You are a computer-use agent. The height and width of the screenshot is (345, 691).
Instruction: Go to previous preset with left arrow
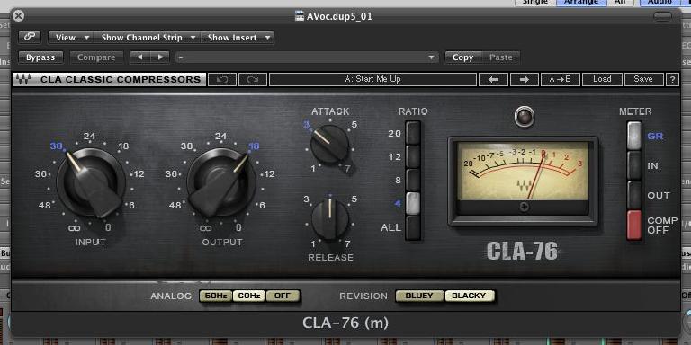point(493,80)
